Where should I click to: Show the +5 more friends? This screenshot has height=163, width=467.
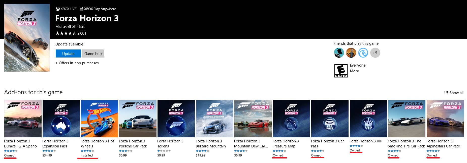(375, 53)
